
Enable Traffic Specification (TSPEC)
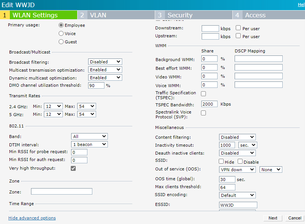(x=203, y=94)
